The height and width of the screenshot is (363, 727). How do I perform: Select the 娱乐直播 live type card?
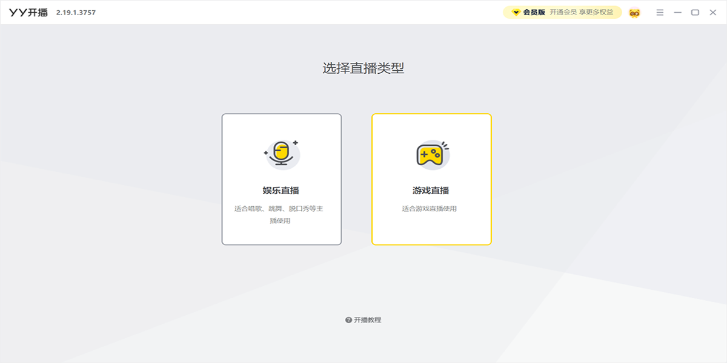(x=281, y=178)
